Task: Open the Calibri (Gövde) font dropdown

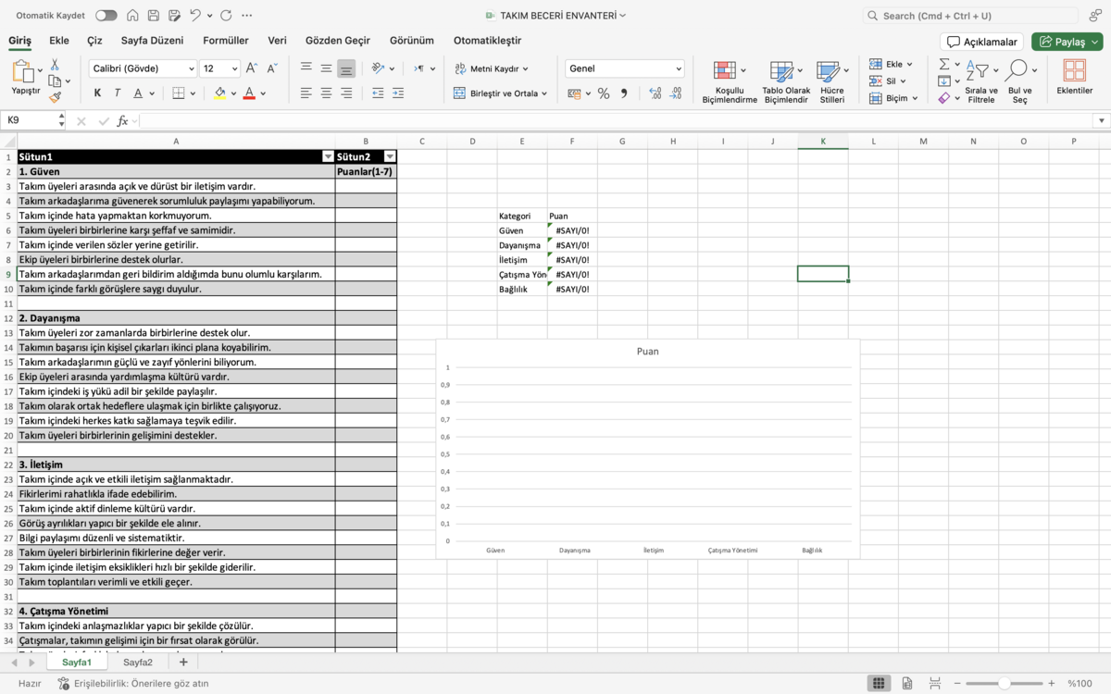Action: (x=144, y=68)
